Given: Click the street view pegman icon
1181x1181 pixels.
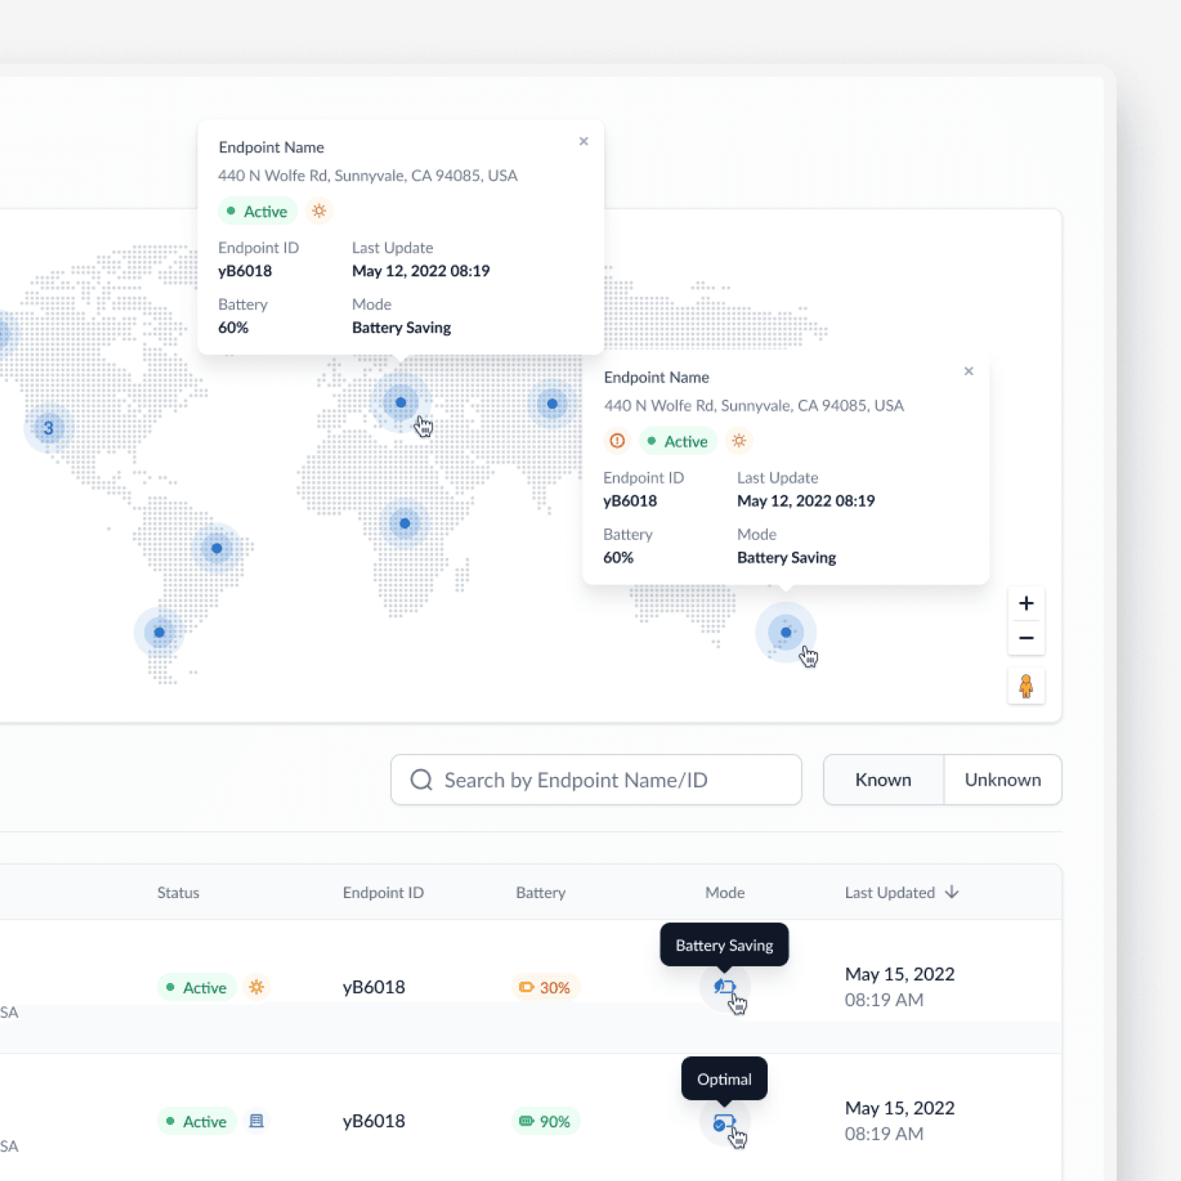Looking at the screenshot, I should point(1026,686).
